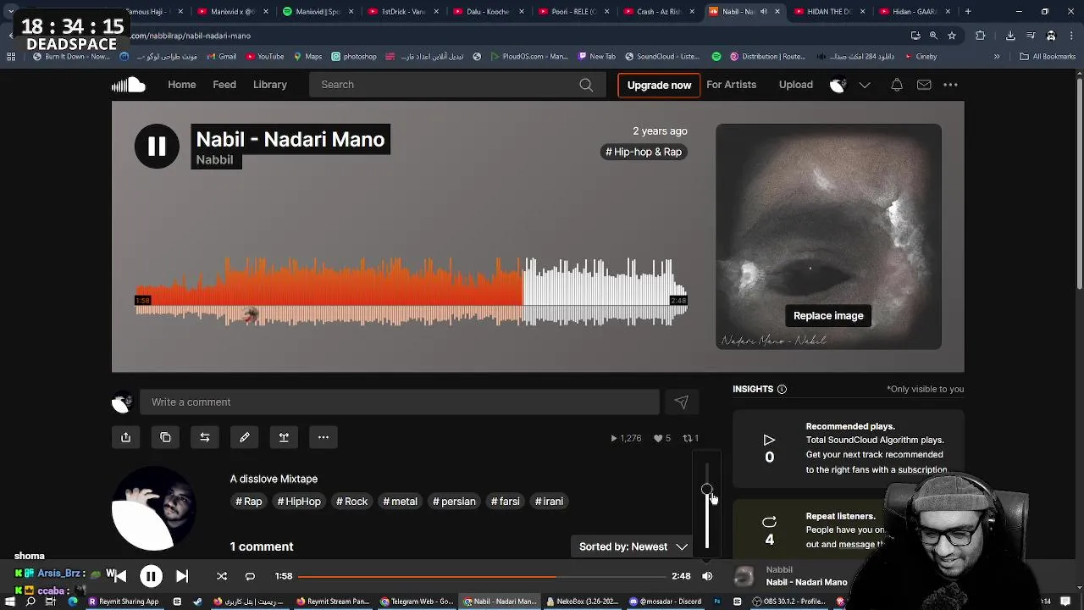Click the Write a comment field
The image size is (1084, 610).
pyautogui.click(x=399, y=402)
